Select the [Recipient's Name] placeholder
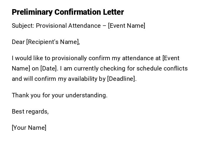The image size is (206, 146). coord(53,42)
